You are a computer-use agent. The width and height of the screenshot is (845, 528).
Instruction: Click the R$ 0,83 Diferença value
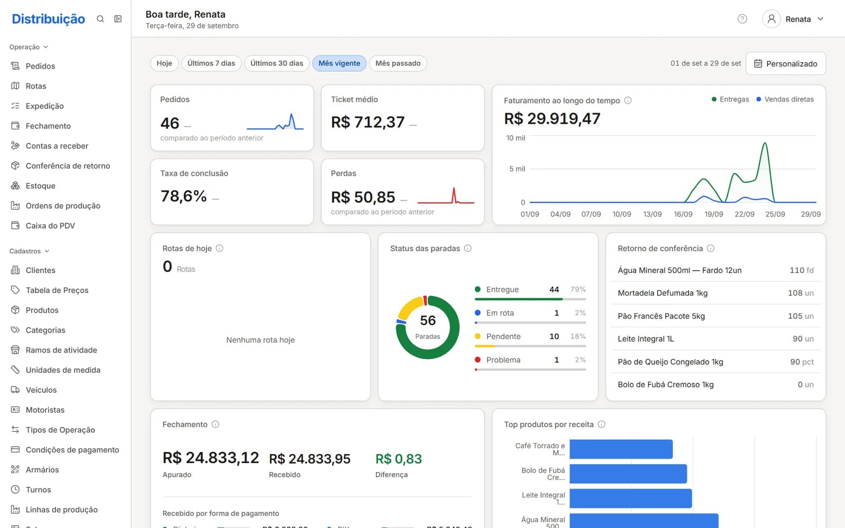click(399, 459)
